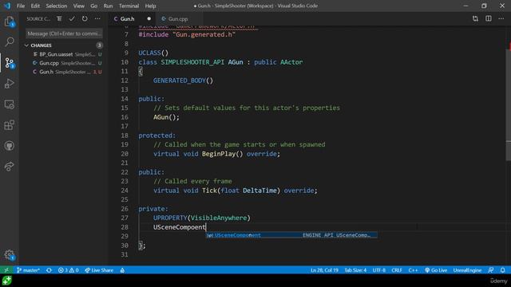Image resolution: width=511 pixels, height=287 pixels.
Task: Open the Help menu
Action: point(150,6)
